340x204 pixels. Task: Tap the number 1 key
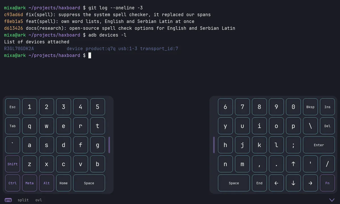[x=29, y=107]
